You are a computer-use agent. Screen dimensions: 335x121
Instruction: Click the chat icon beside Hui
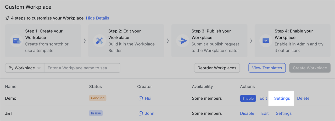click(141, 98)
